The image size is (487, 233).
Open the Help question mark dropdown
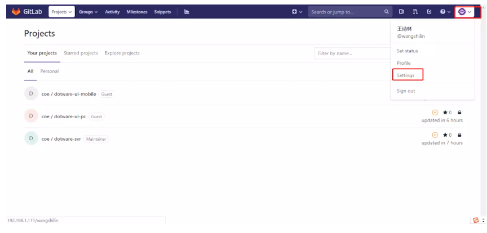coord(445,11)
